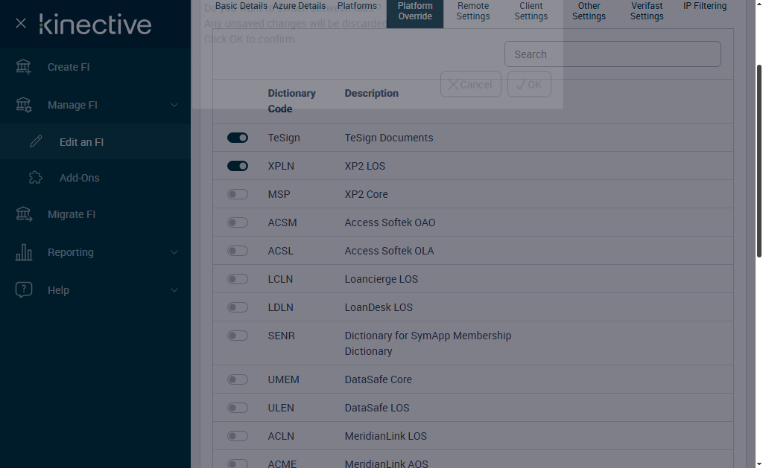
Task: Click the MeridianLink LOS description
Action: [x=385, y=435]
